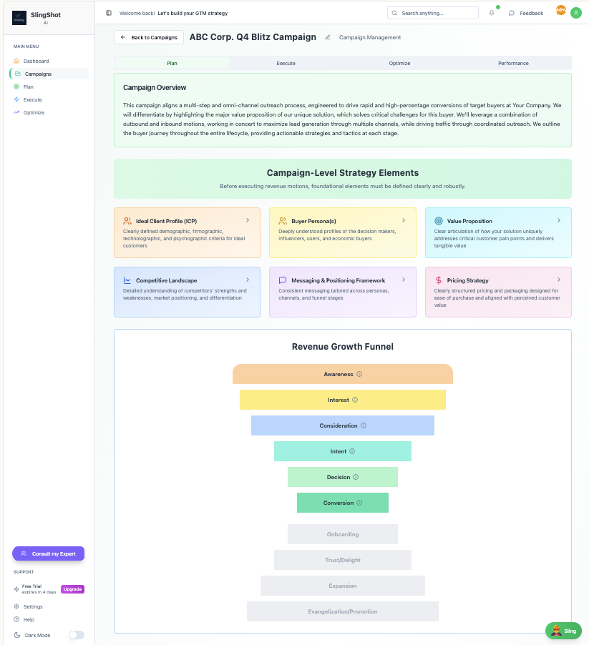Open the user profile avatar icon

pyautogui.click(x=575, y=13)
